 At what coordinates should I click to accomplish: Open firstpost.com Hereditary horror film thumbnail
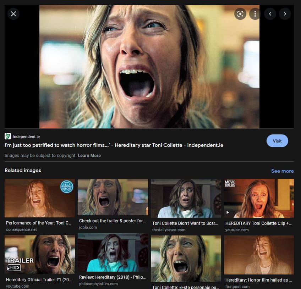click(259, 255)
